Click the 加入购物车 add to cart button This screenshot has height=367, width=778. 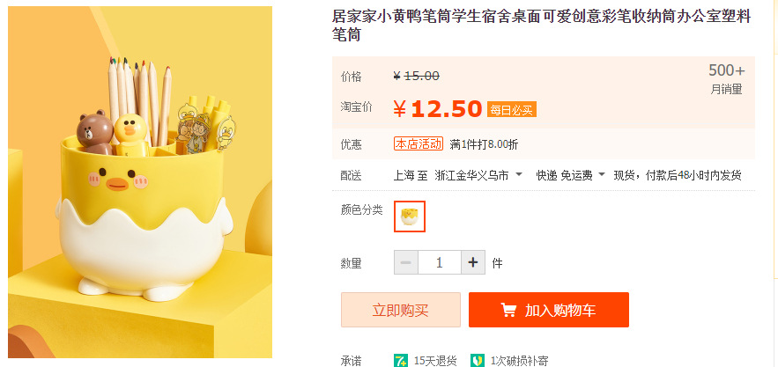click(549, 310)
